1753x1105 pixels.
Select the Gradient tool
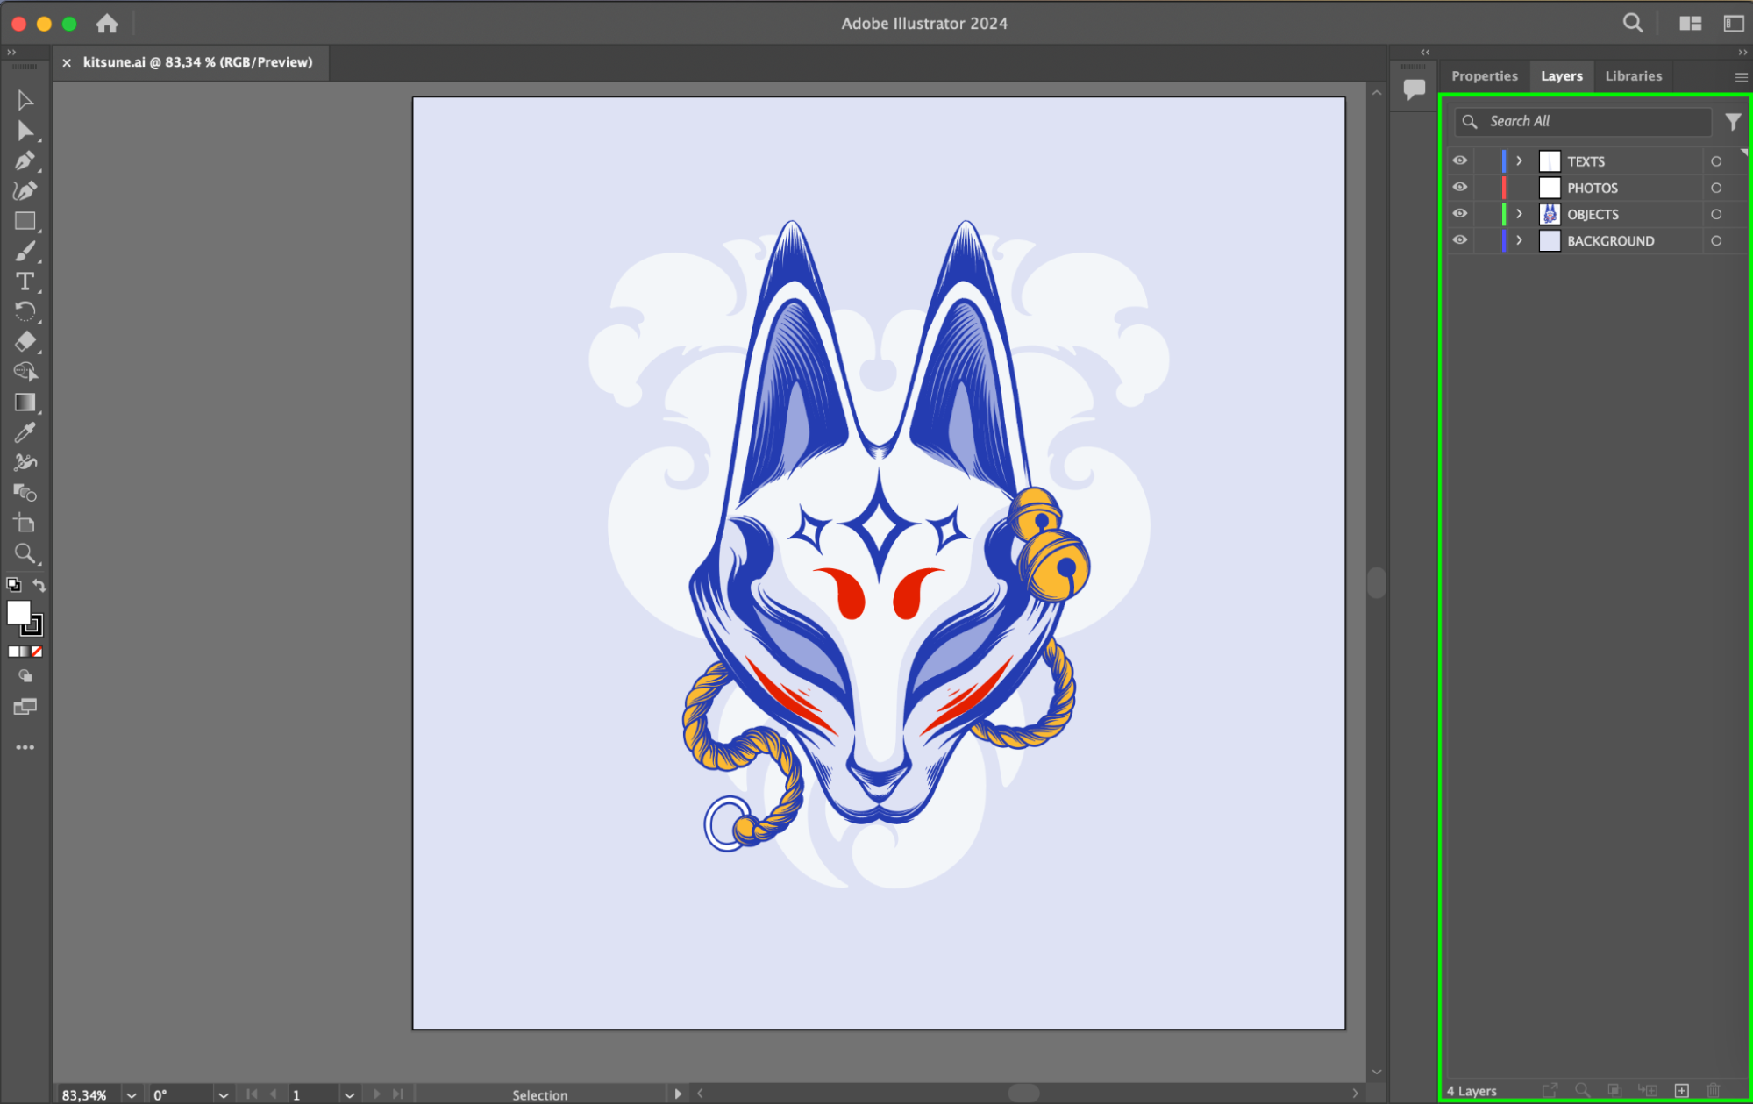pyautogui.click(x=25, y=403)
